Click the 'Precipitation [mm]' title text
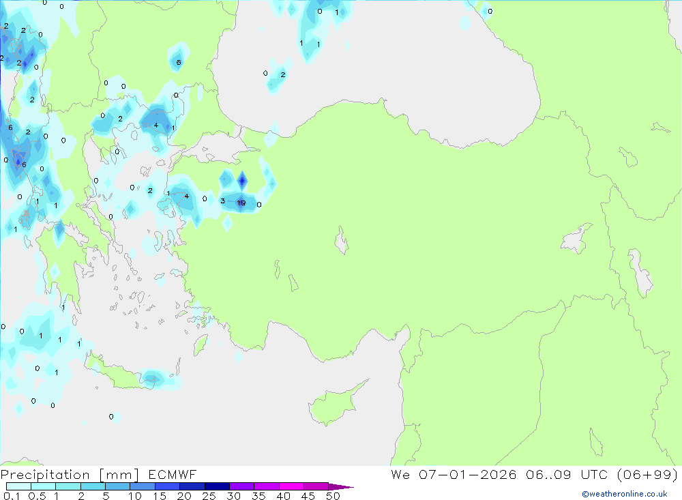The width and height of the screenshot is (682, 500). coord(70,475)
